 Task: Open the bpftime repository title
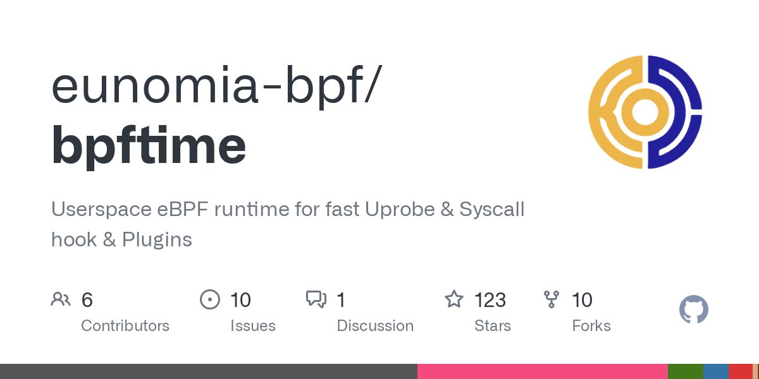click(149, 145)
